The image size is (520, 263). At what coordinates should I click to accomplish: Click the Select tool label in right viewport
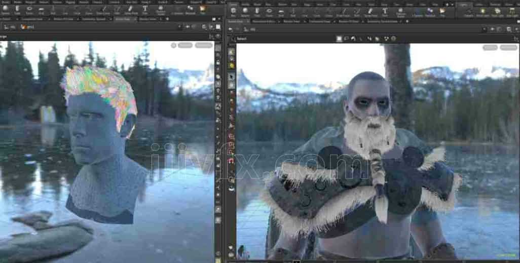tap(242, 39)
